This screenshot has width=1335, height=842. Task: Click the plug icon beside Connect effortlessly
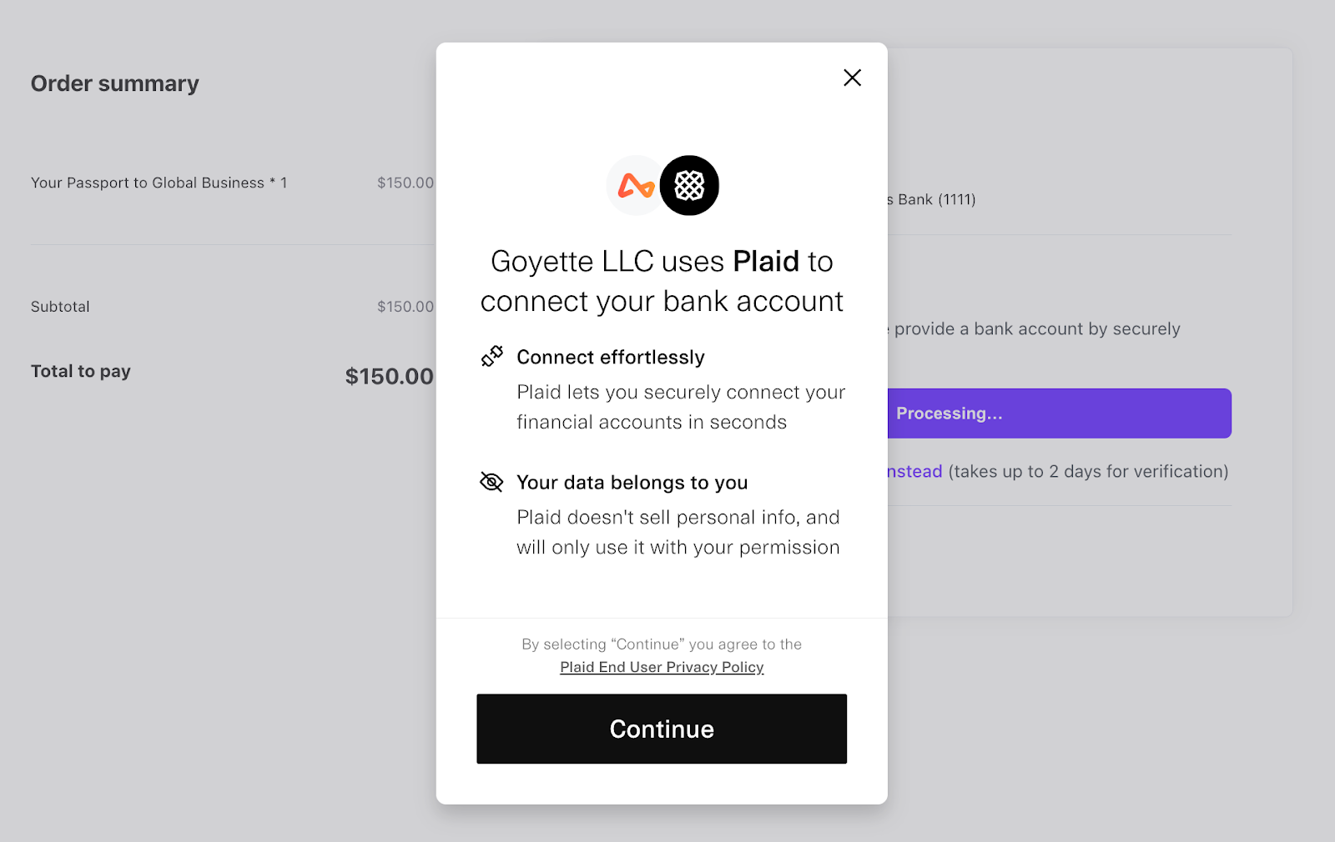492,357
